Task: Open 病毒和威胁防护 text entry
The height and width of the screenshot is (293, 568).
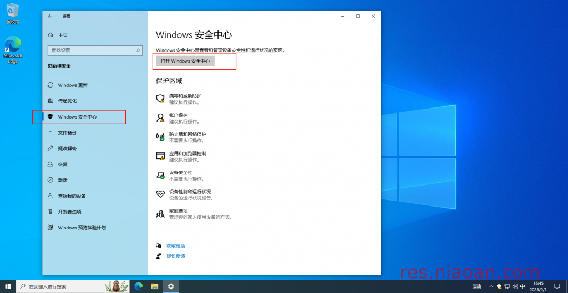Action: (x=185, y=96)
